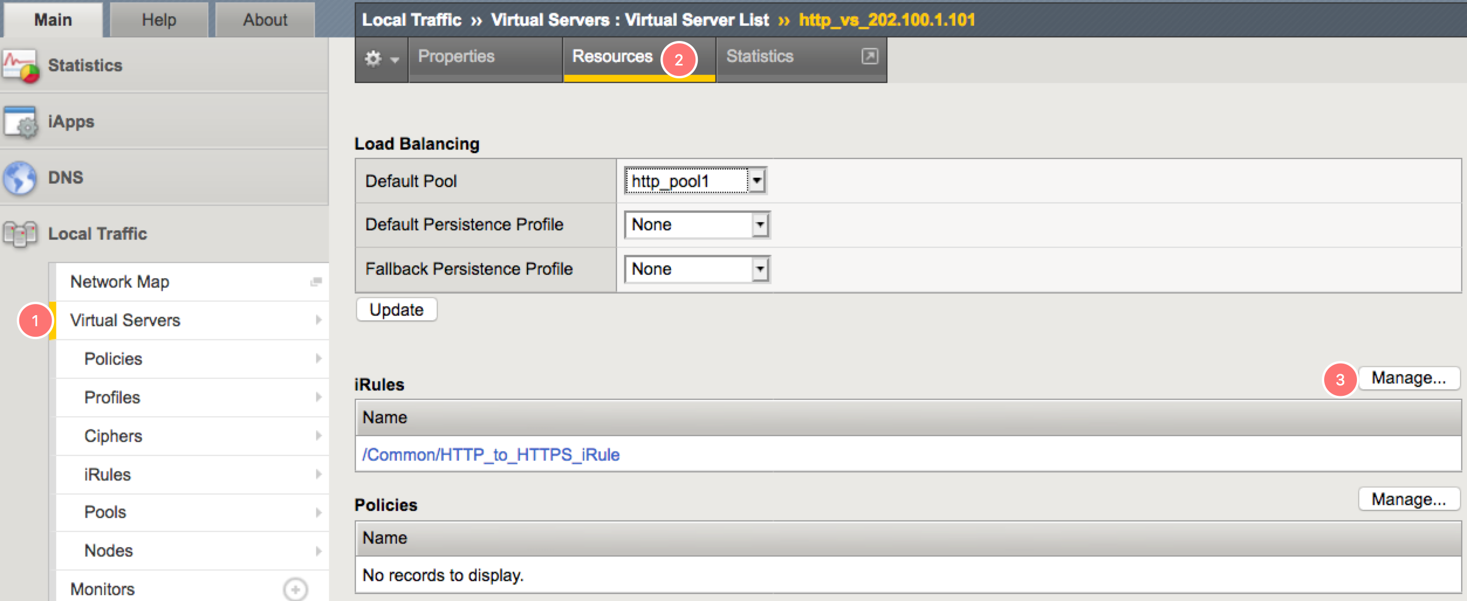This screenshot has width=1467, height=601.
Task: Switch to the Statistics tab
Action: click(x=760, y=56)
